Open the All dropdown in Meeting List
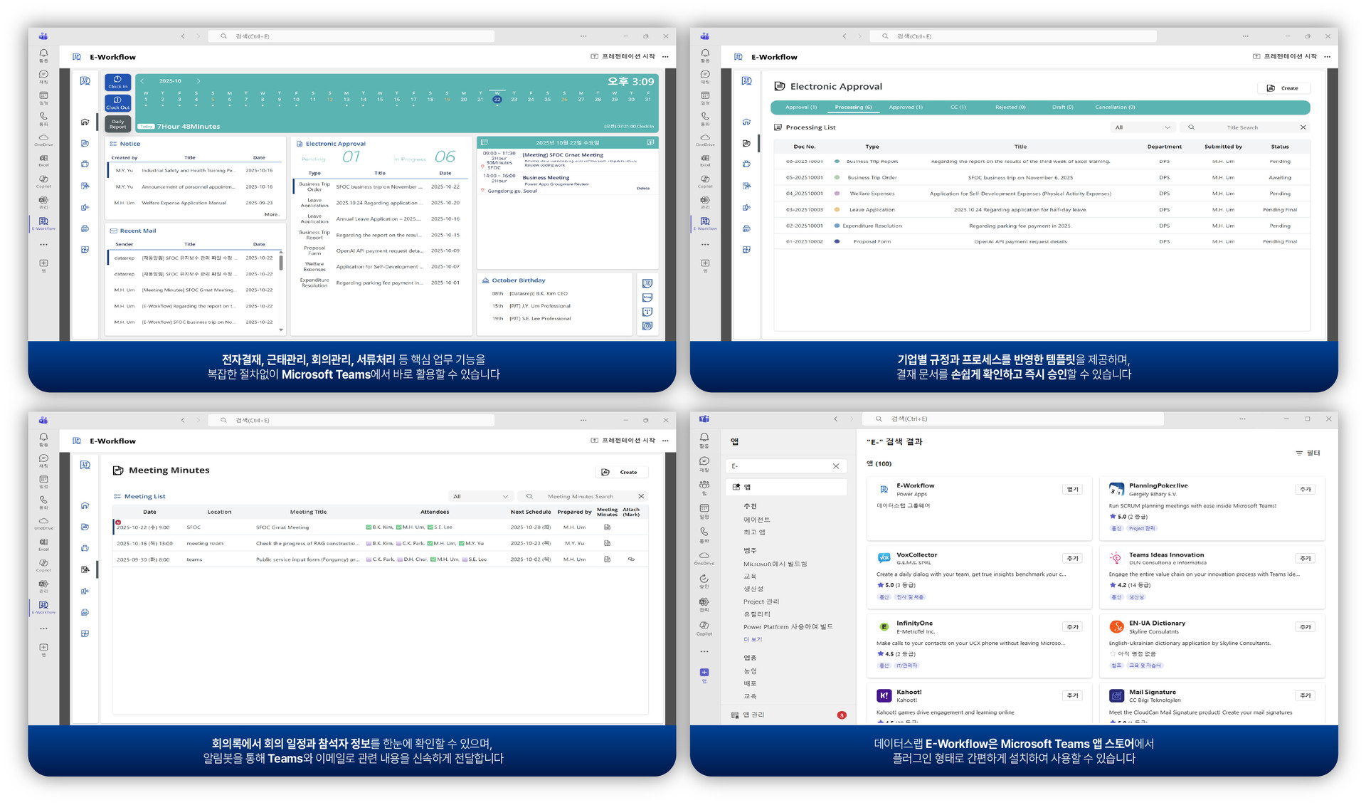The image size is (1366, 805). tap(481, 496)
